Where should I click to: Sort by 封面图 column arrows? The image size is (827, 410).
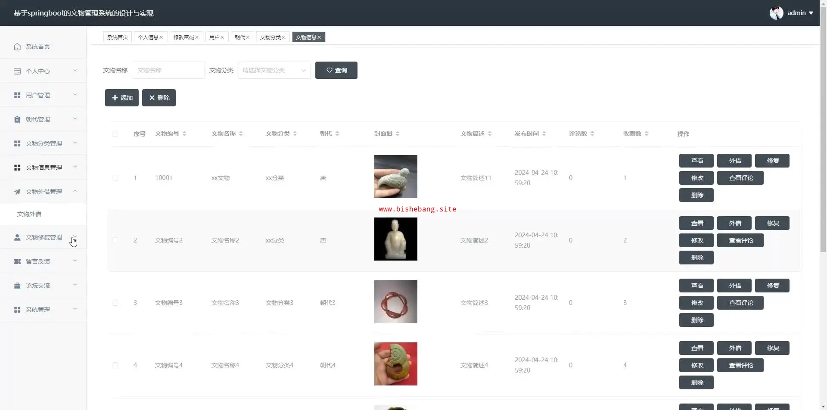(398, 134)
